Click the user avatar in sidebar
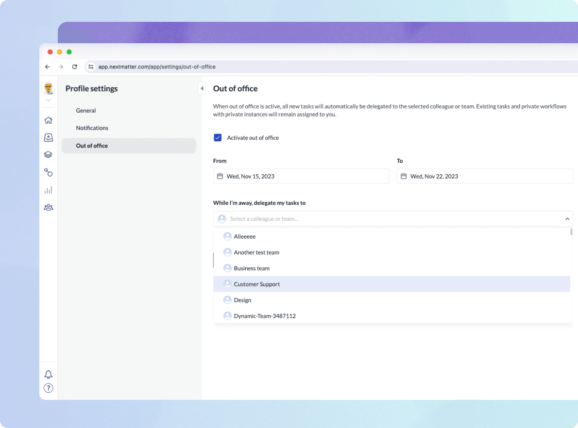 tap(48, 88)
